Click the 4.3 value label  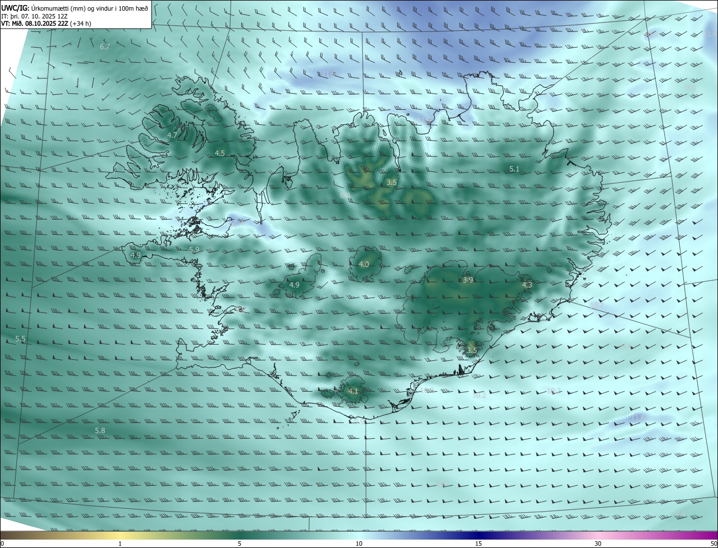(527, 285)
